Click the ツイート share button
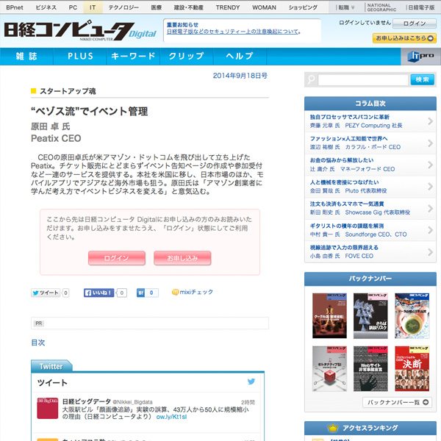The width and height of the screenshot is (441, 441). click(46, 293)
